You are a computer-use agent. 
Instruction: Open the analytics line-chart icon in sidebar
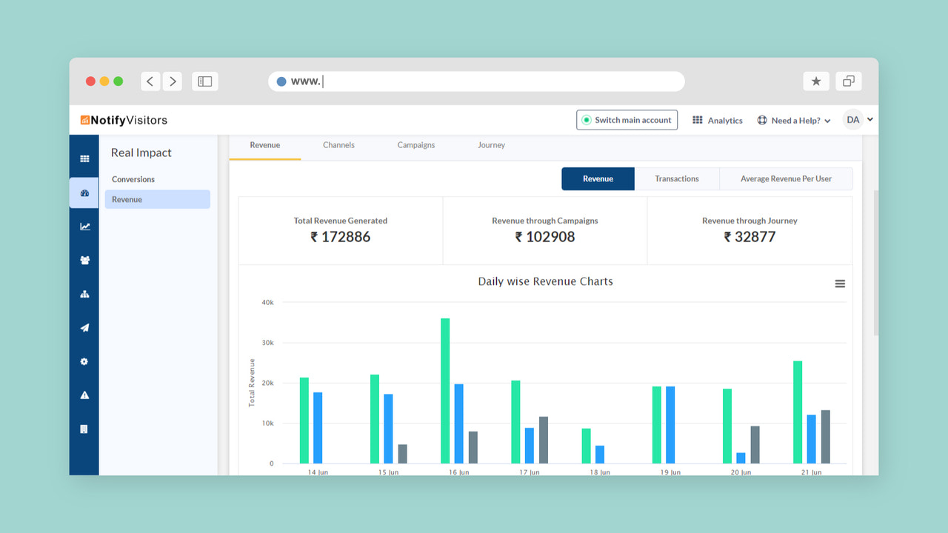click(84, 226)
